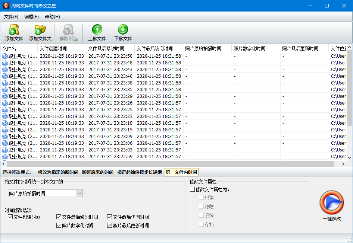Select file name in row modified 23:23:06
Screen dimensions: 353x243
point(23,143)
